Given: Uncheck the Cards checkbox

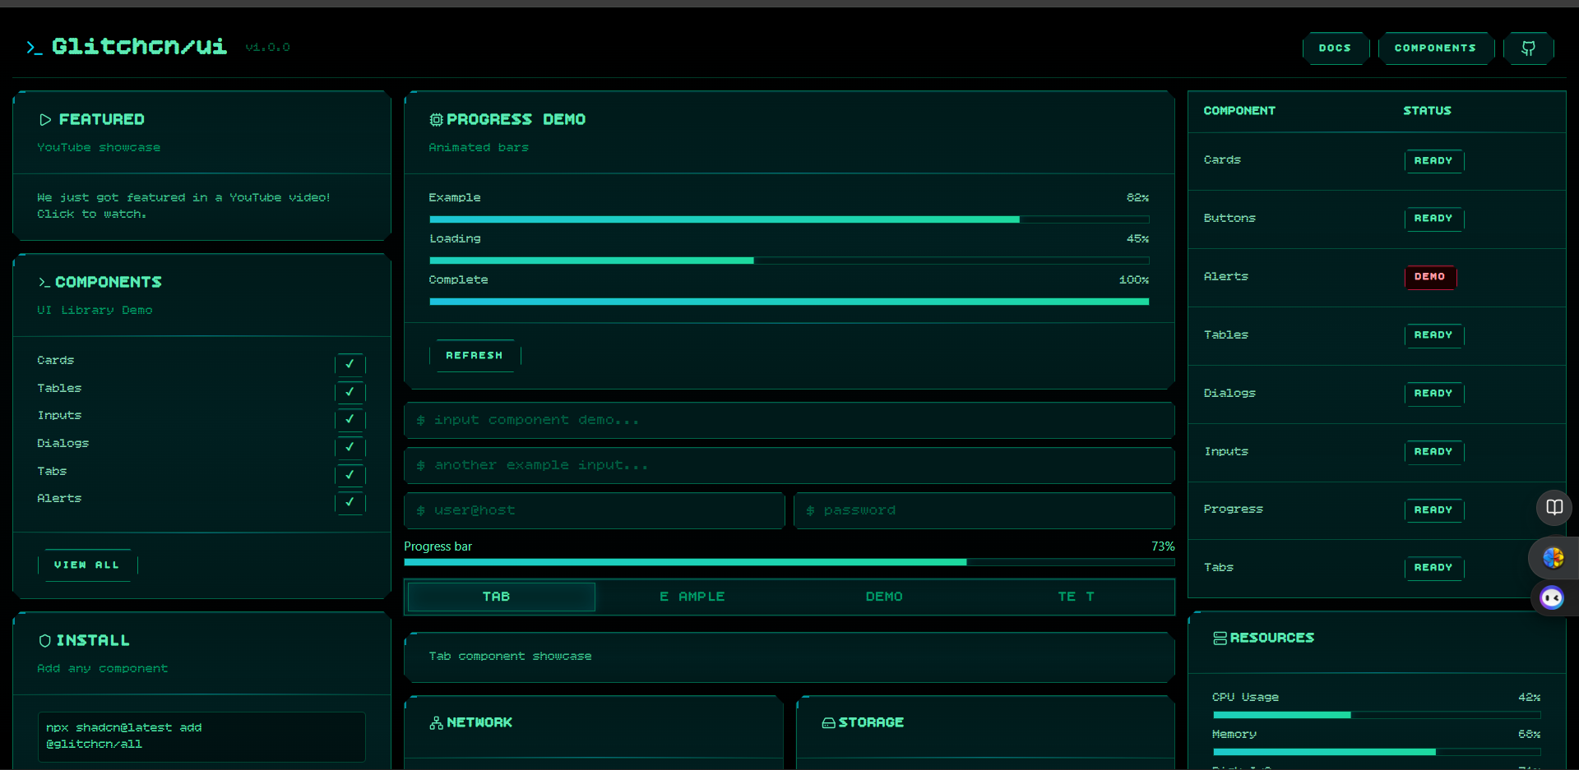Looking at the screenshot, I should click(350, 364).
